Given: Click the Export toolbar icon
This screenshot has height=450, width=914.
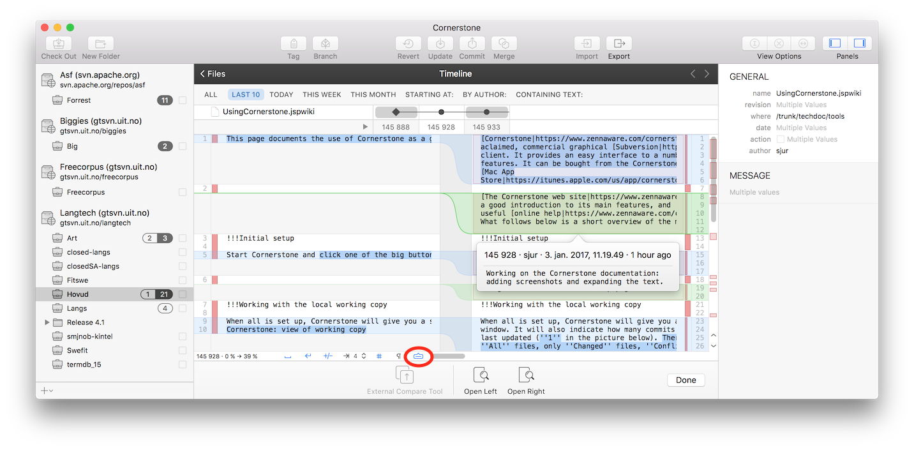Looking at the screenshot, I should pyautogui.click(x=619, y=43).
